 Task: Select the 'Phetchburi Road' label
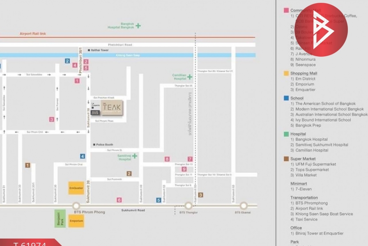pos(120,45)
